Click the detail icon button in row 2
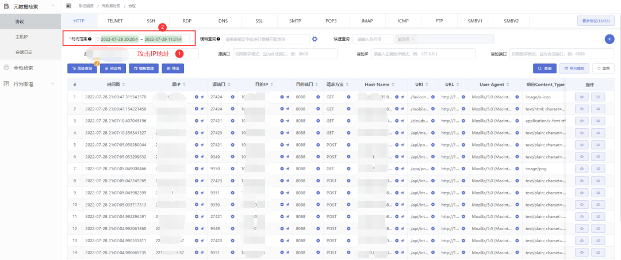Screen dimensions: 621x260 [x=599, y=109]
